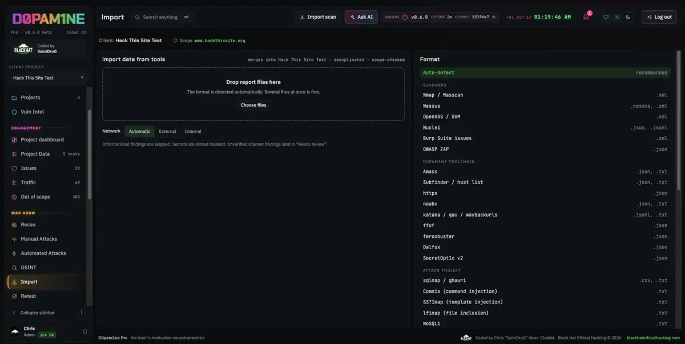Select SecretOptic v2 format
685x344 pixels.
coord(545,258)
